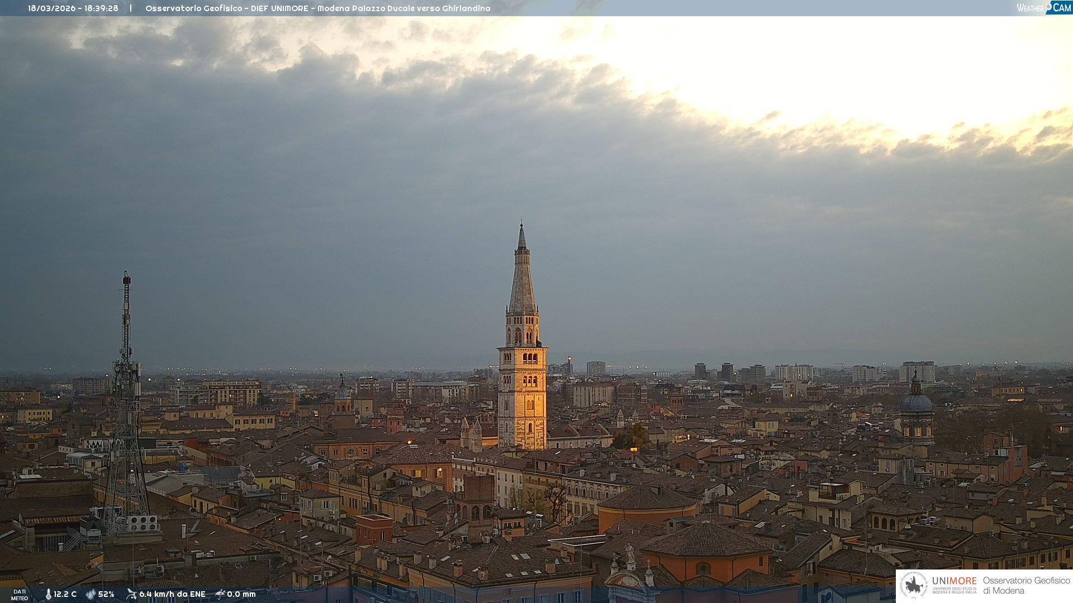Click the Osservatorio Geofisico di Modena text

[1025, 585]
